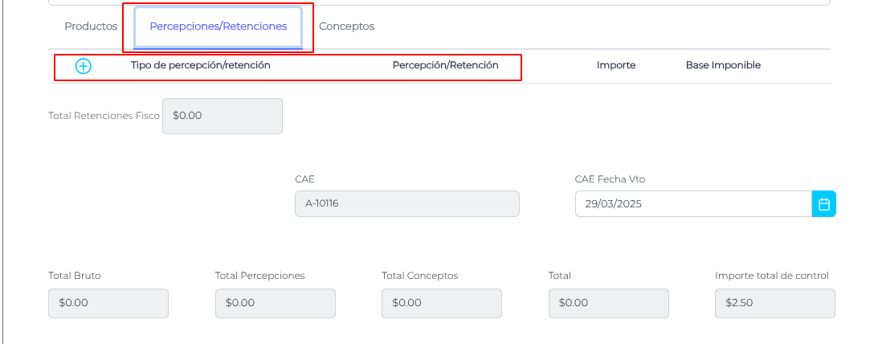Screen dimensions: 878x344
Task: Click the Importe column header
Action: point(616,65)
